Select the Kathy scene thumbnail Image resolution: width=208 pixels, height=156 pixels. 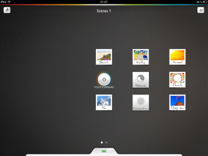pyautogui.click(x=141, y=57)
